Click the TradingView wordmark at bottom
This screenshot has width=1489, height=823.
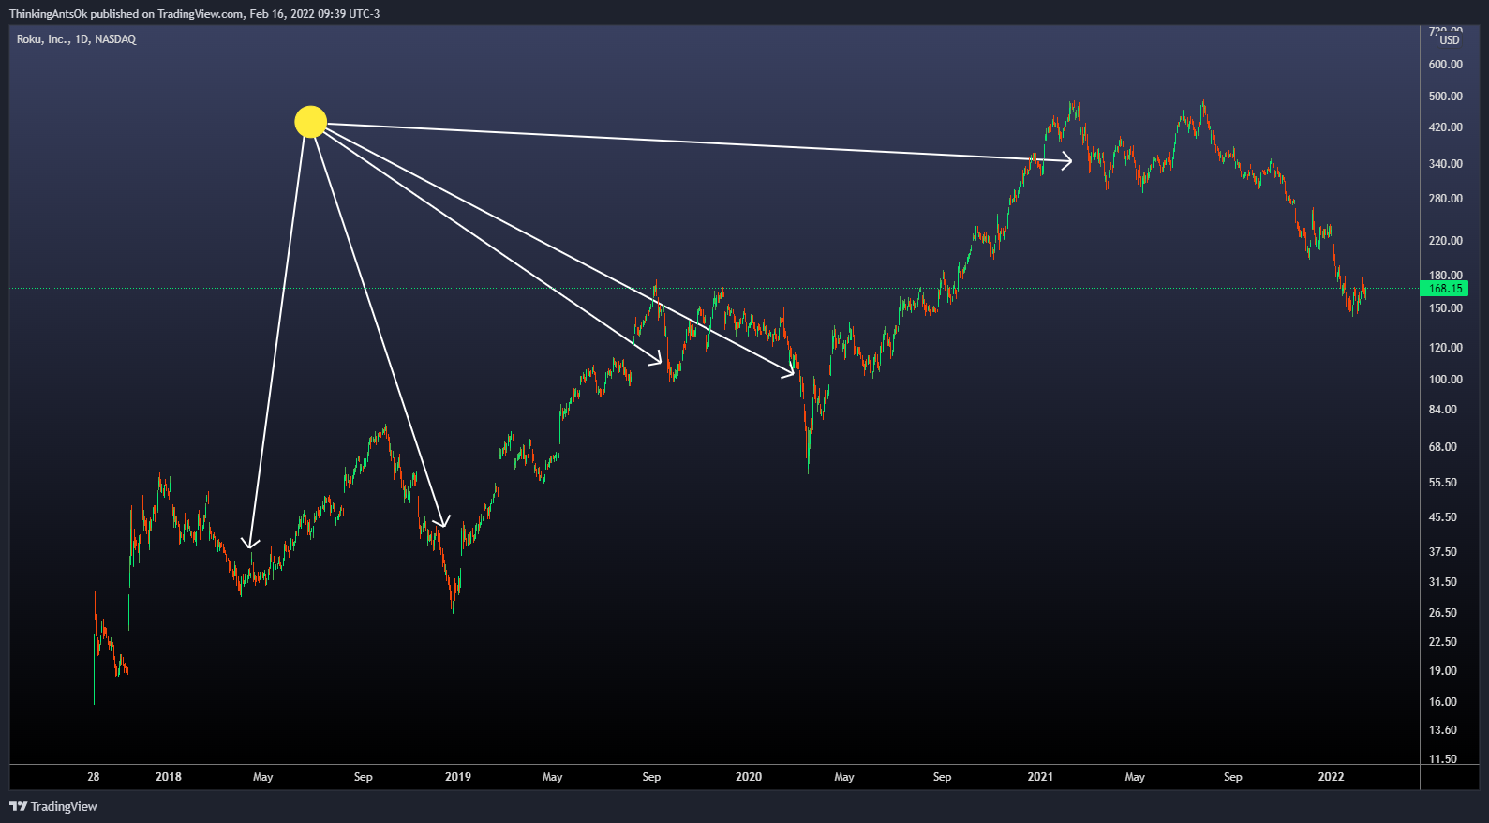coord(64,806)
